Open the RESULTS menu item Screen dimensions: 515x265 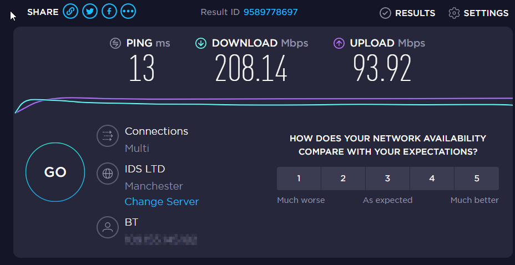tap(415, 13)
